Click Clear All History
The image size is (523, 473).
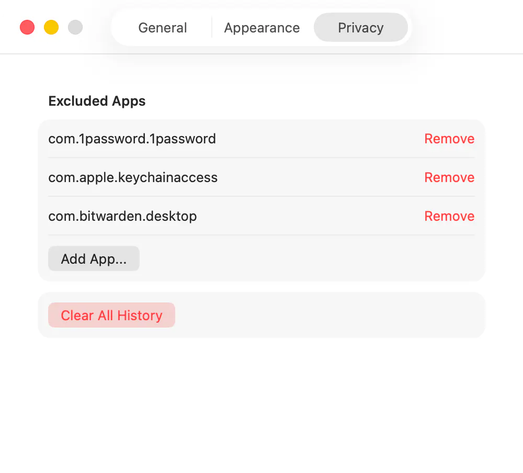(x=111, y=315)
